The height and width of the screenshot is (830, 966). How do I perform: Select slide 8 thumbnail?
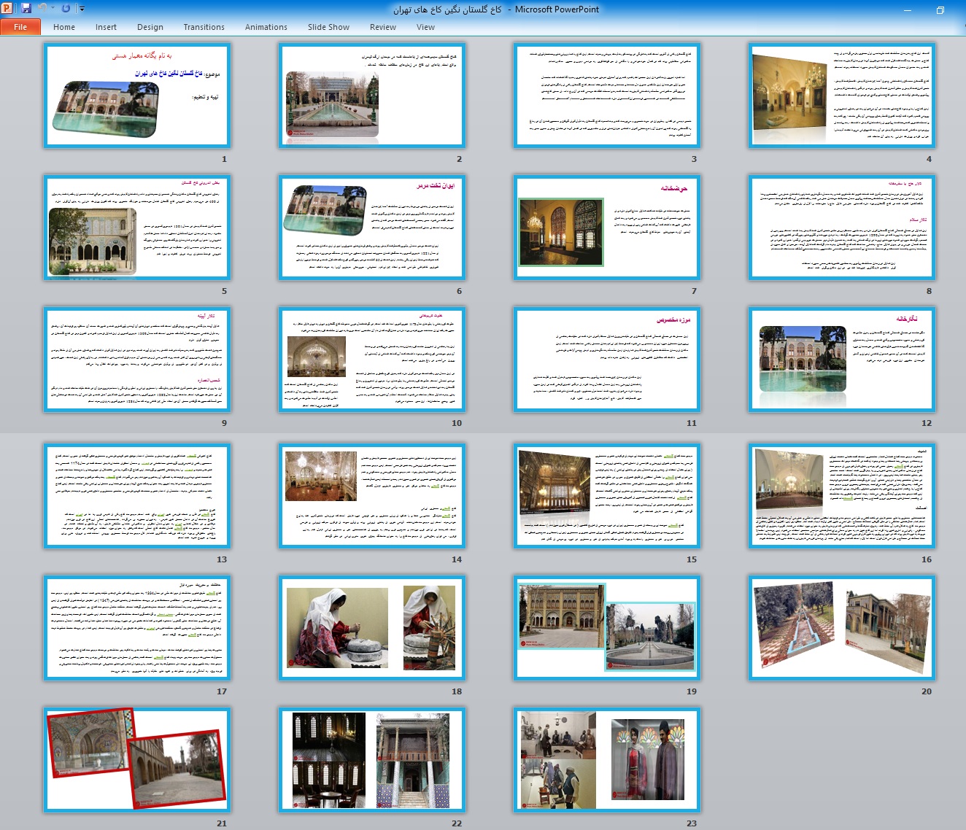click(842, 228)
